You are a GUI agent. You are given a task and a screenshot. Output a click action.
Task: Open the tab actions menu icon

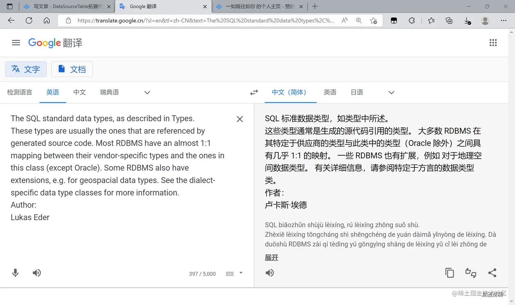click(x=10, y=6)
